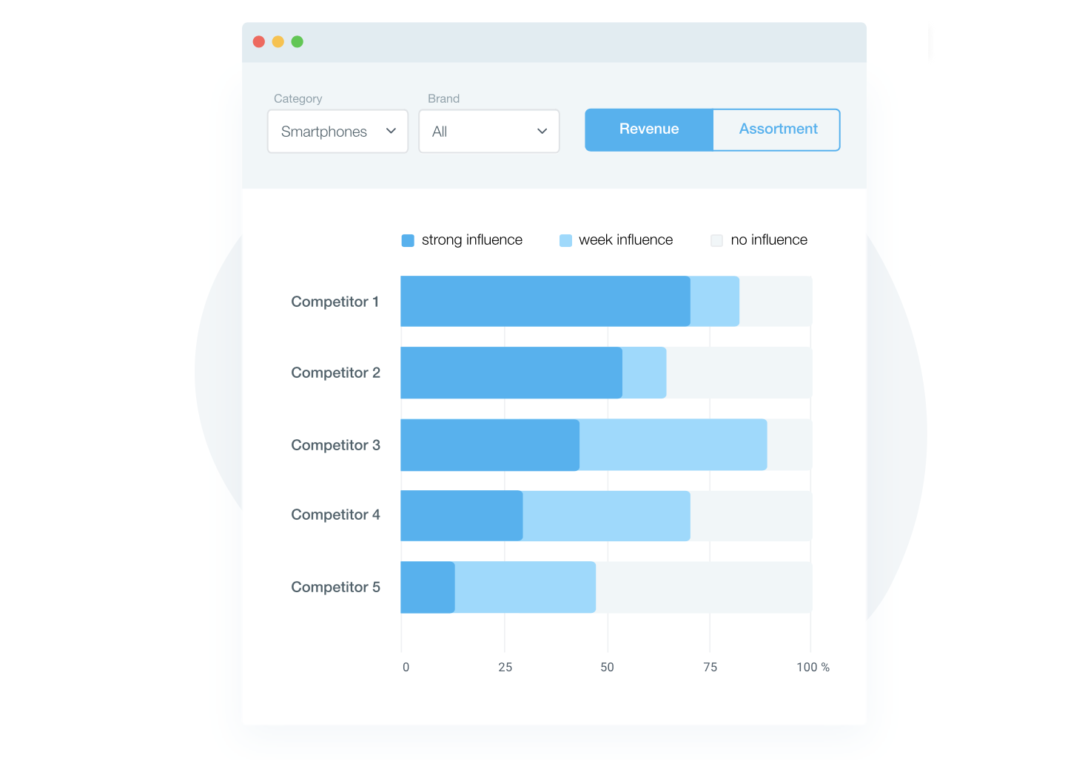1082x760 pixels.
Task: Switch to the Revenue tab
Action: pos(649,129)
